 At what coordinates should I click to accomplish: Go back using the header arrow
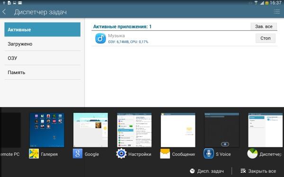tap(4, 12)
